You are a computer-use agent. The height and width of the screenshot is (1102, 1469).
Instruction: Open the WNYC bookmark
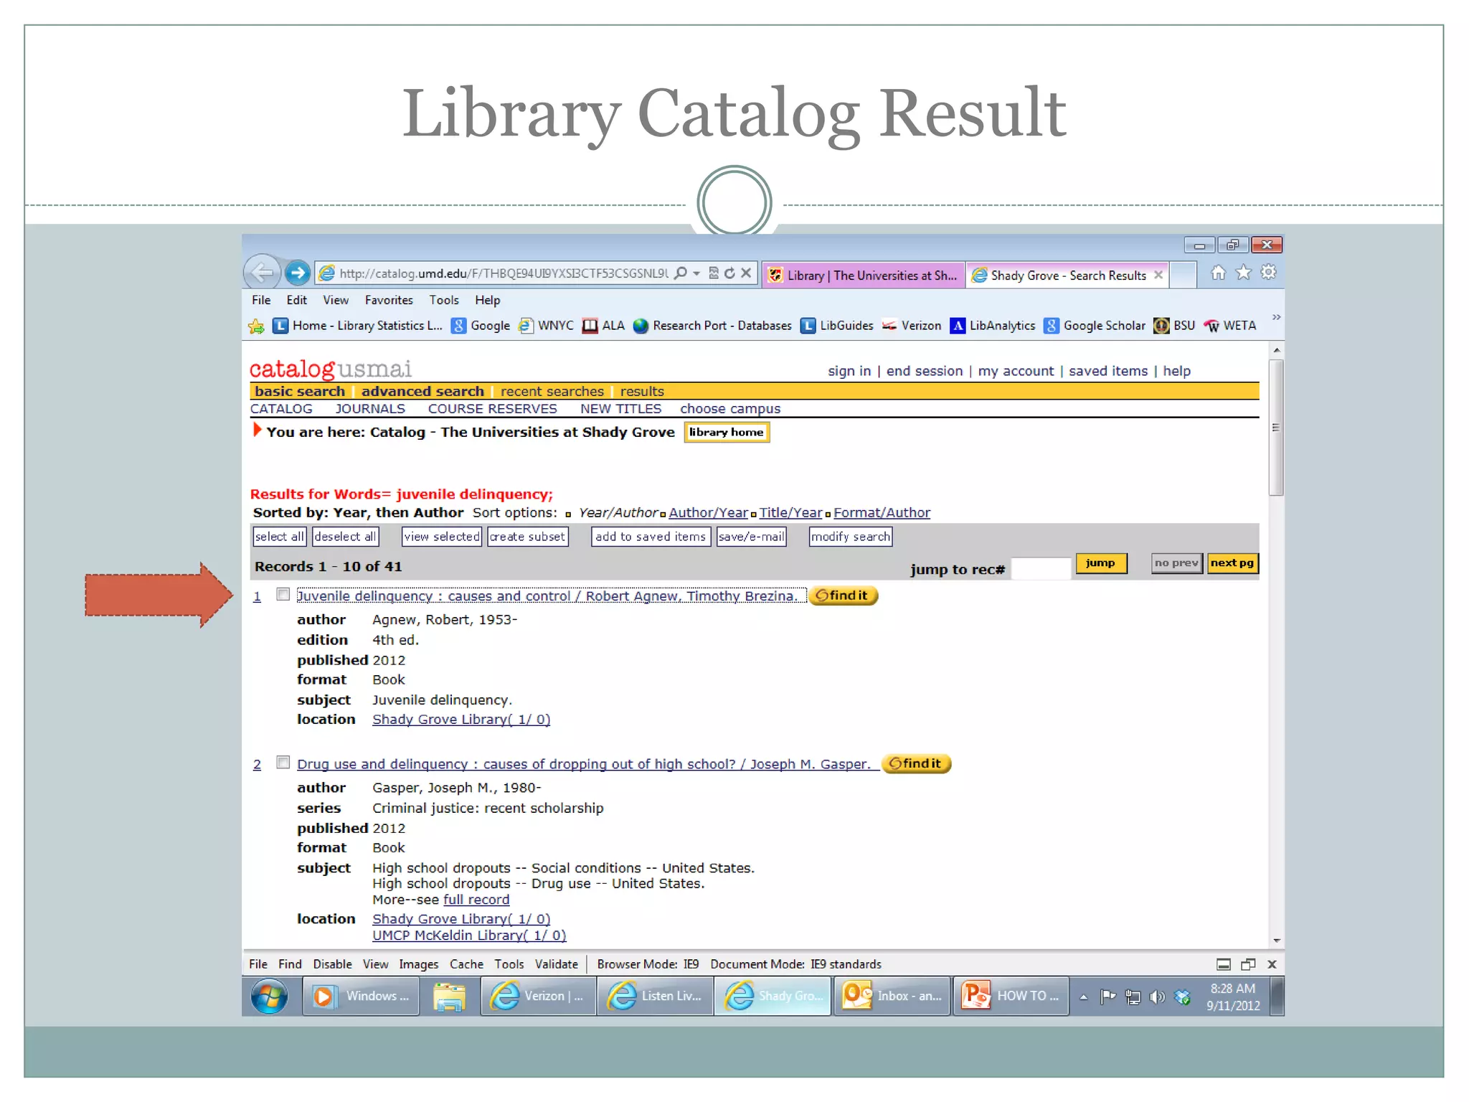coord(547,326)
